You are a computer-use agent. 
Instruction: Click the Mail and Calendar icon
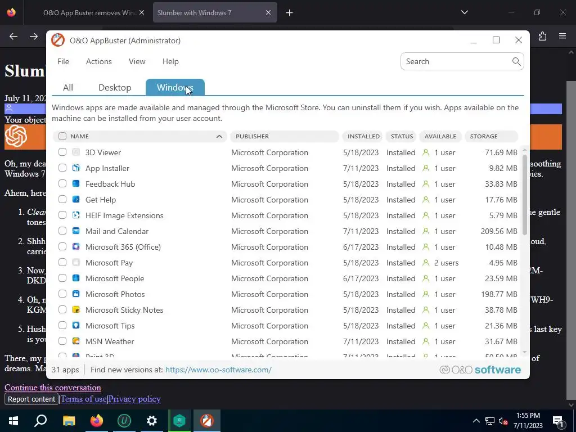point(76,231)
